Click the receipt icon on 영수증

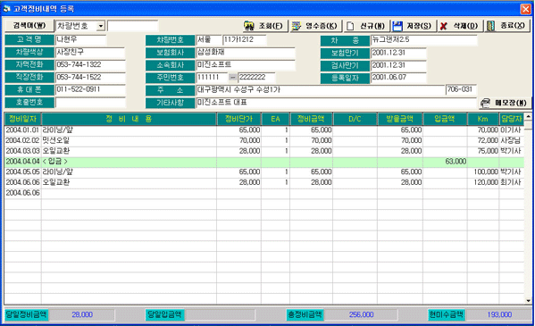pyautogui.click(x=297, y=26)
